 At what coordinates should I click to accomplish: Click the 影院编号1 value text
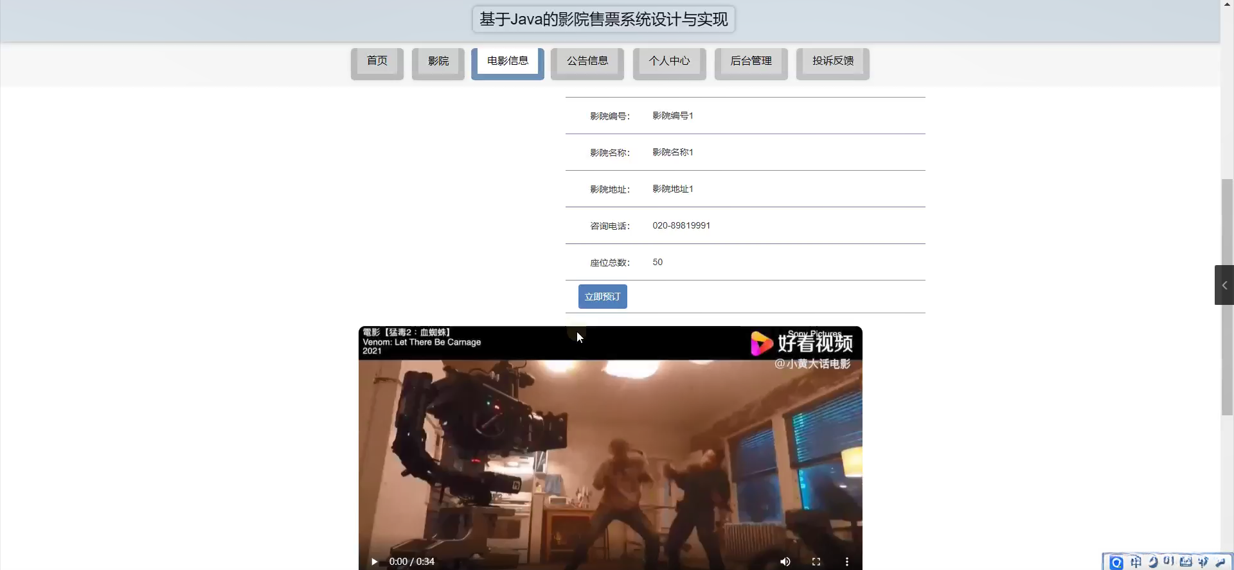point(673,116)
